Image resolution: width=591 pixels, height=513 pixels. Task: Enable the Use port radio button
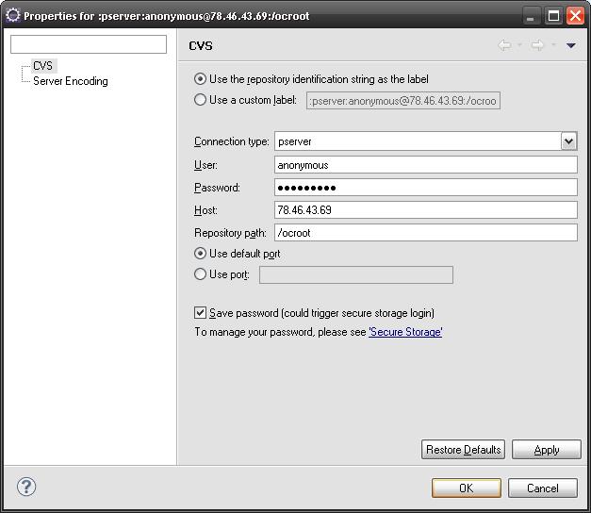click(200, 274)
